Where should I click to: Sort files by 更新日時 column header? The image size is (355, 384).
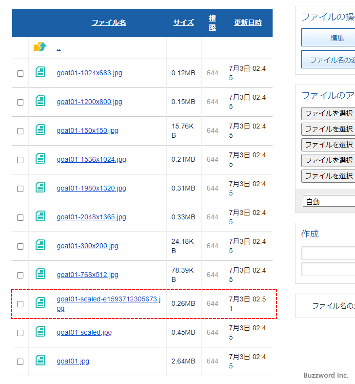pyautogui.click(x=248, y=22)
